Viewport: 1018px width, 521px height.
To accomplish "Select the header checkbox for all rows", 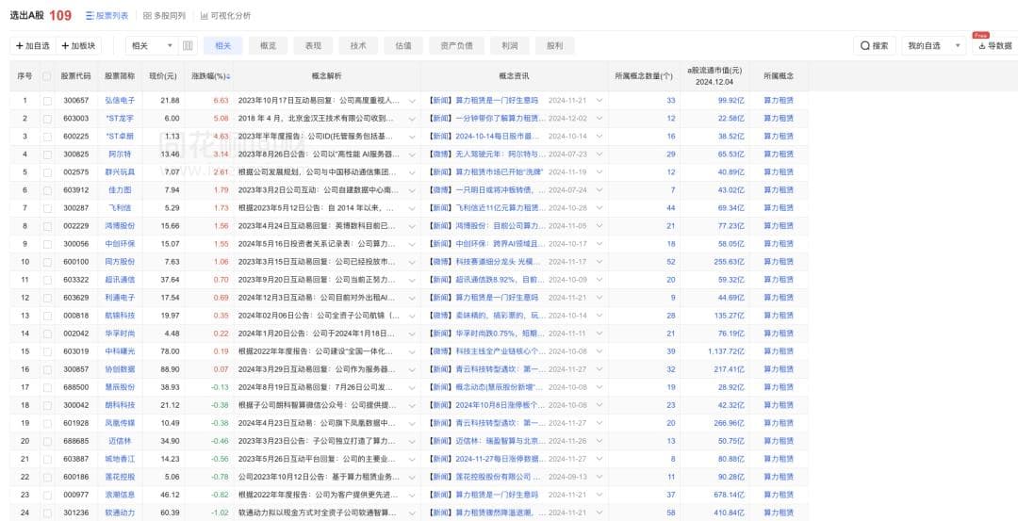I will coord(47,76).
